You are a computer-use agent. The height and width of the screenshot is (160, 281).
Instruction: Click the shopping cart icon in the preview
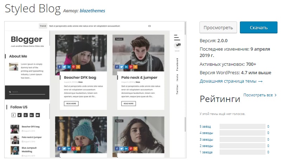pyautogui.click(x=177, y=45)
